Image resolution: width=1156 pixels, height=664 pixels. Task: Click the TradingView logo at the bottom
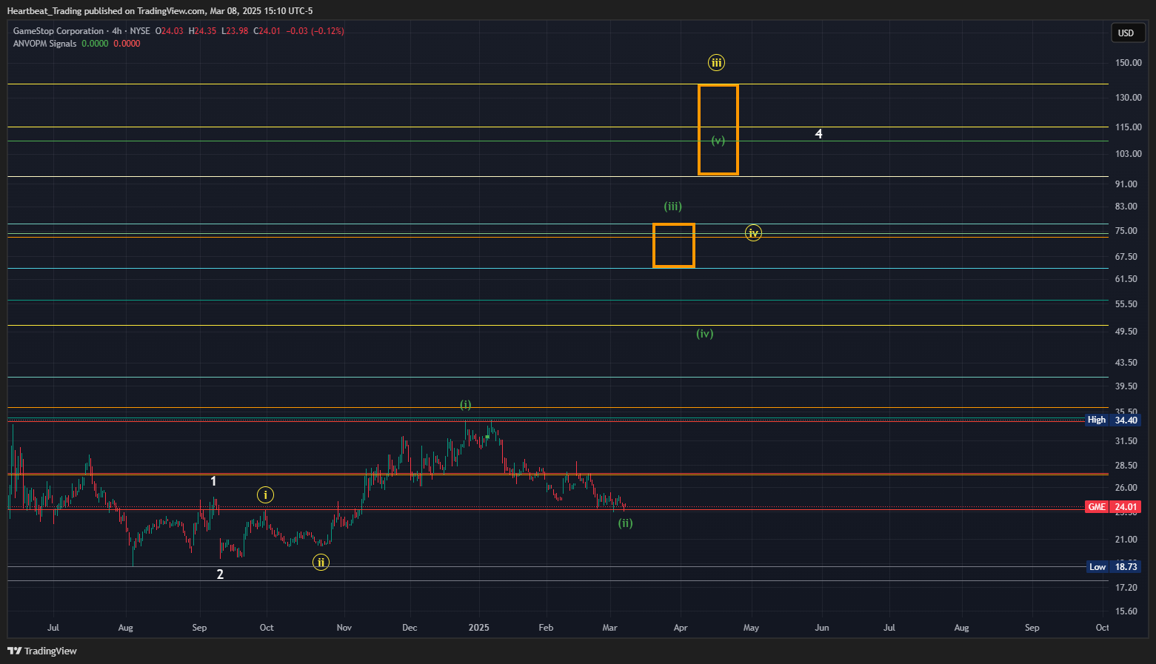tap(42, 651)
